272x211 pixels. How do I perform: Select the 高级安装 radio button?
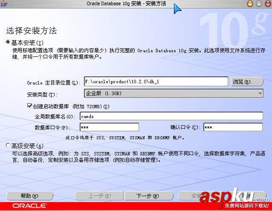(x=8, y=145)
